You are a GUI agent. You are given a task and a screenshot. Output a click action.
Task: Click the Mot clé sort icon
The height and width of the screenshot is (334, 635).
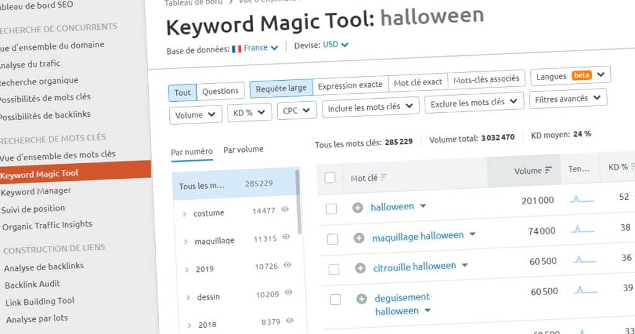pos(384,177)
